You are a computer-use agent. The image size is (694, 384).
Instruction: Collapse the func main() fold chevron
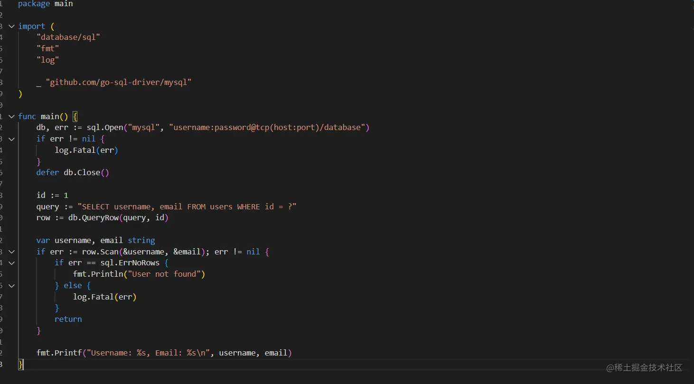(11, 116)
